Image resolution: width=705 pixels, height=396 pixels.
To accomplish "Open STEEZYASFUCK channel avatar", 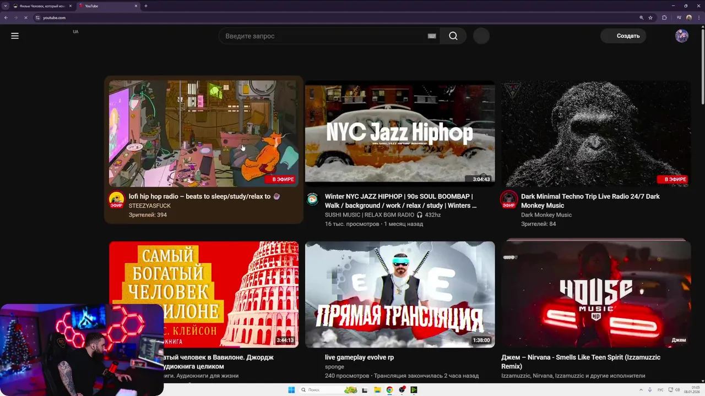I will point(116,200).
